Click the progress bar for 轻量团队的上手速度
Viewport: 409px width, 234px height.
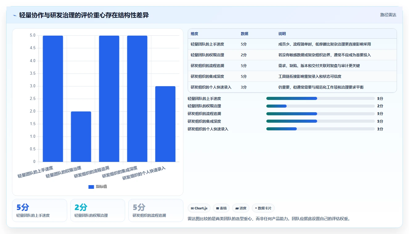(321, 98)
